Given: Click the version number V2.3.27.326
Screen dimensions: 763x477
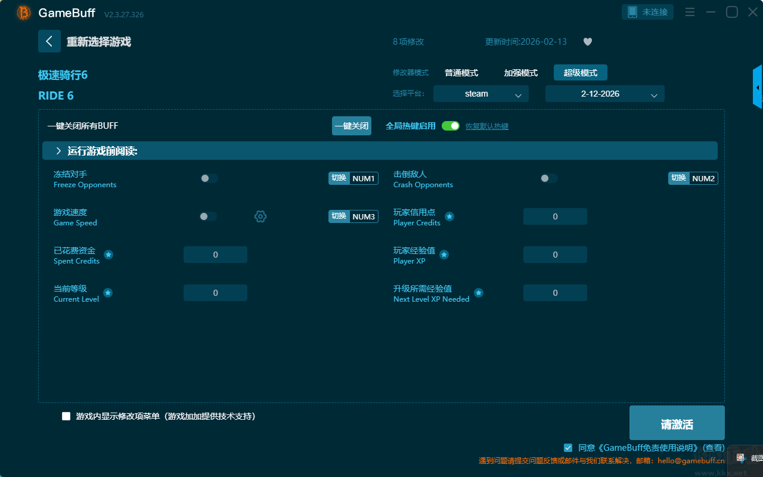Looking at the screenshot, I should pos(124,14).
